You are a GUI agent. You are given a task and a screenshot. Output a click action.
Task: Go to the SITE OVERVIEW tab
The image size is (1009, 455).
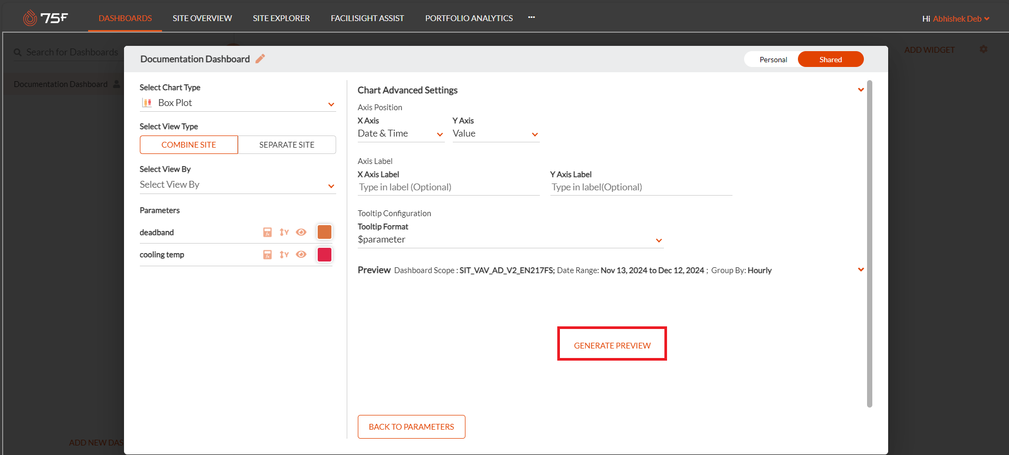(x=202, y=18)
